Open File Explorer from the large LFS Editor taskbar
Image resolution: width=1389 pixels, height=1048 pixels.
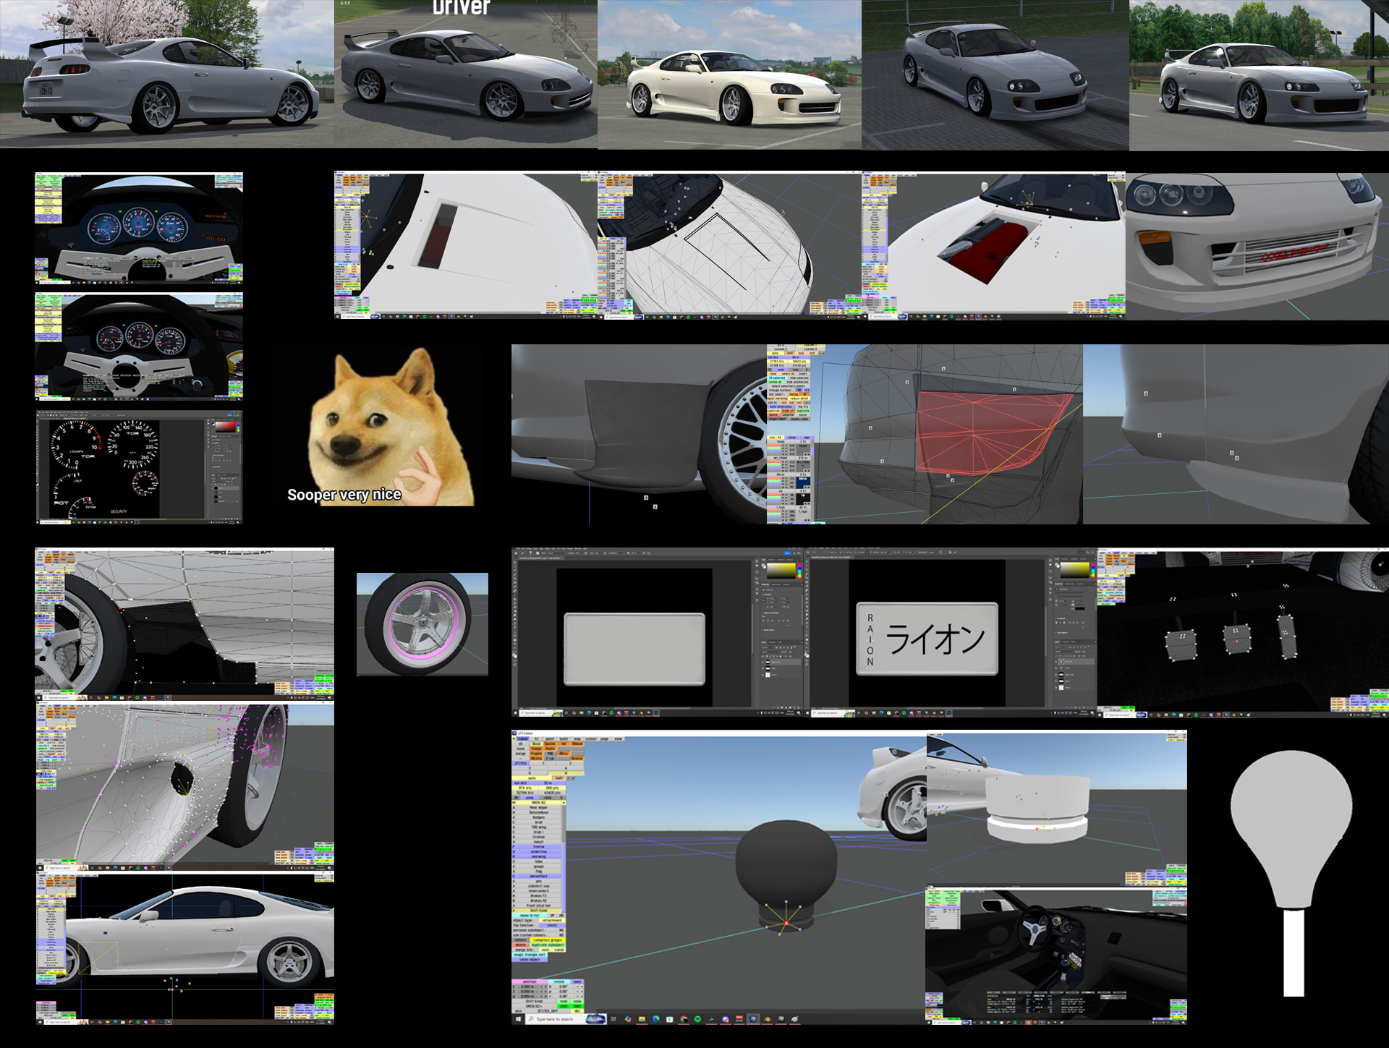[642, 1019]
